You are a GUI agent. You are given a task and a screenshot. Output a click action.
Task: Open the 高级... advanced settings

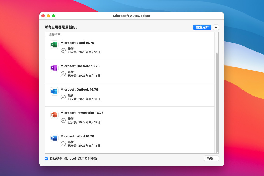tap(211, 158)
